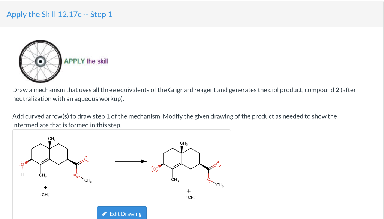
Task: Click the product methyl anion :CH3−
Action: (191, 198)
